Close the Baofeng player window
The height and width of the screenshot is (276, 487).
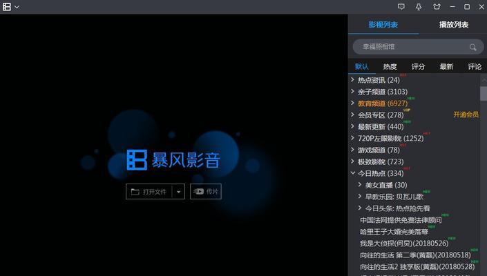(x=481, y=7)
